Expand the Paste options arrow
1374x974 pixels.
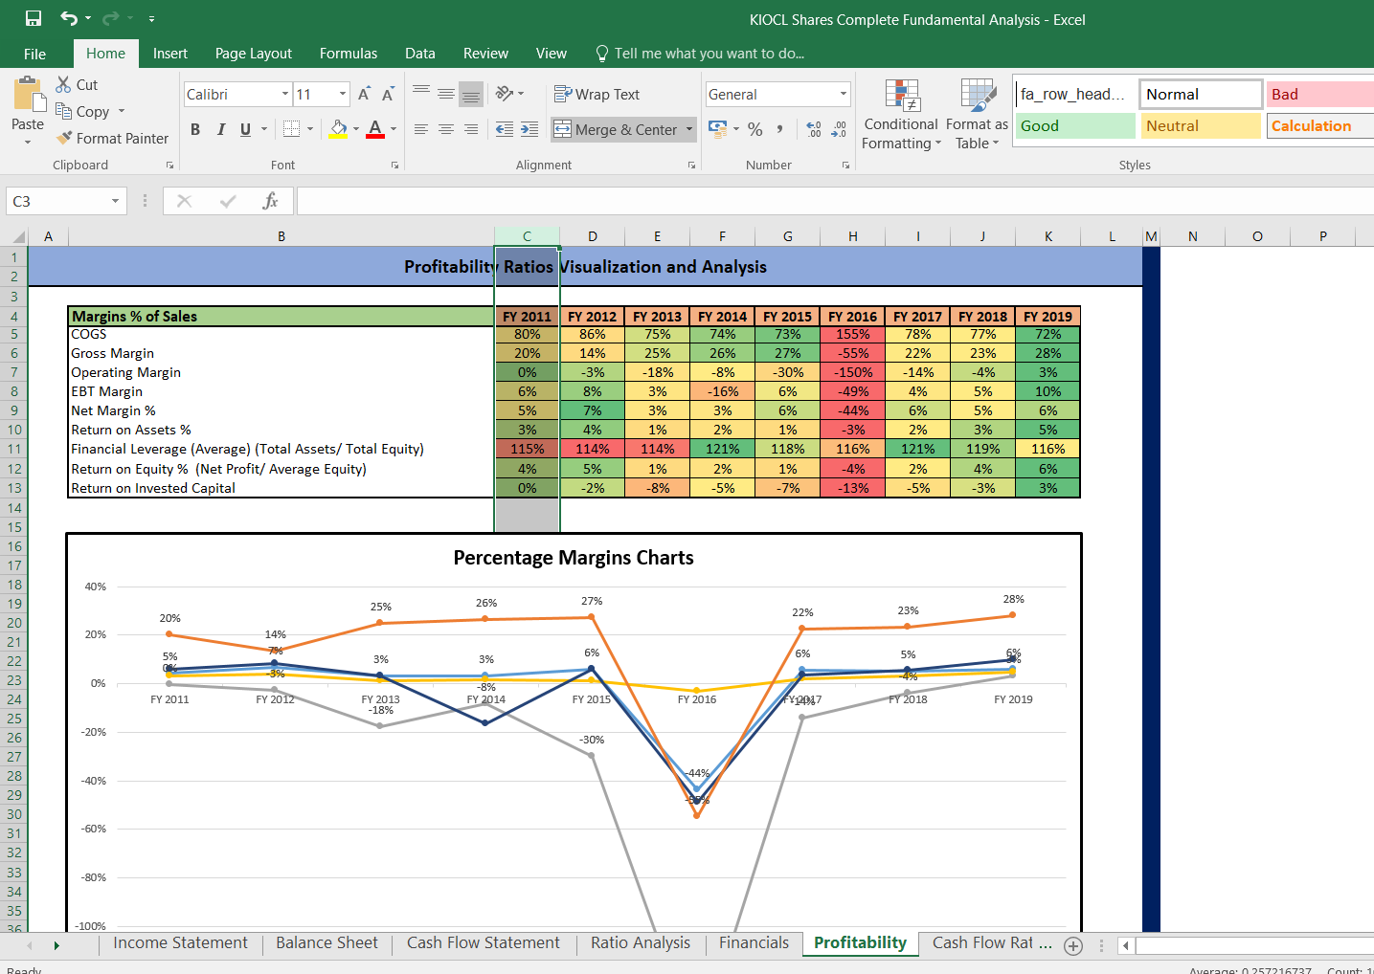pyautogui.click(x=28, y=142)
